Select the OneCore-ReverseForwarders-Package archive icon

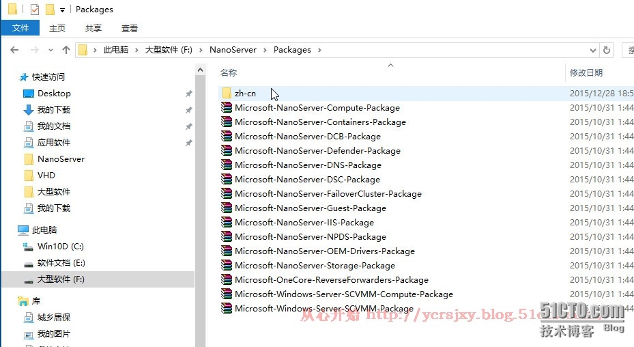[x=227, y=280]
